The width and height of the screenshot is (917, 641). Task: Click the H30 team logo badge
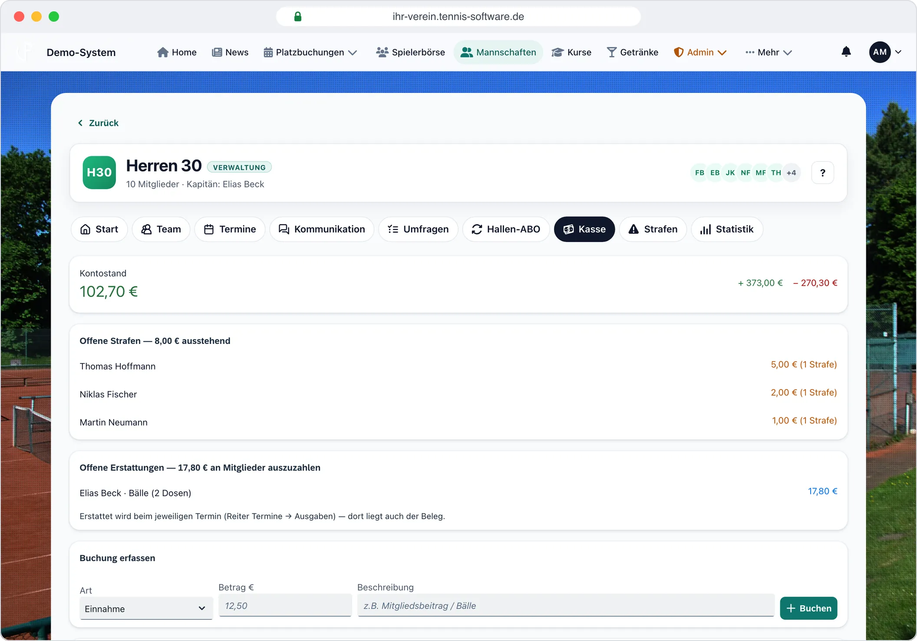(99, 172)
